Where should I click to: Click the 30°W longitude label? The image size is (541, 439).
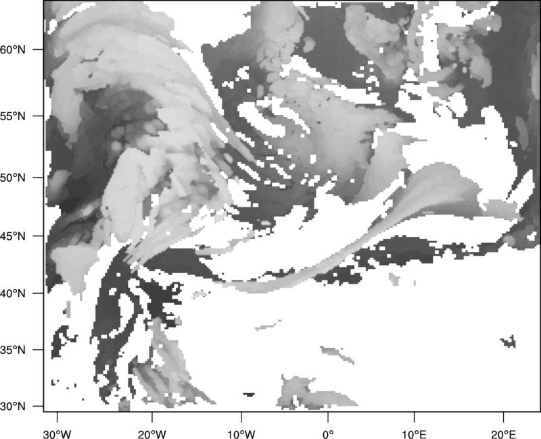pos(57,434)
